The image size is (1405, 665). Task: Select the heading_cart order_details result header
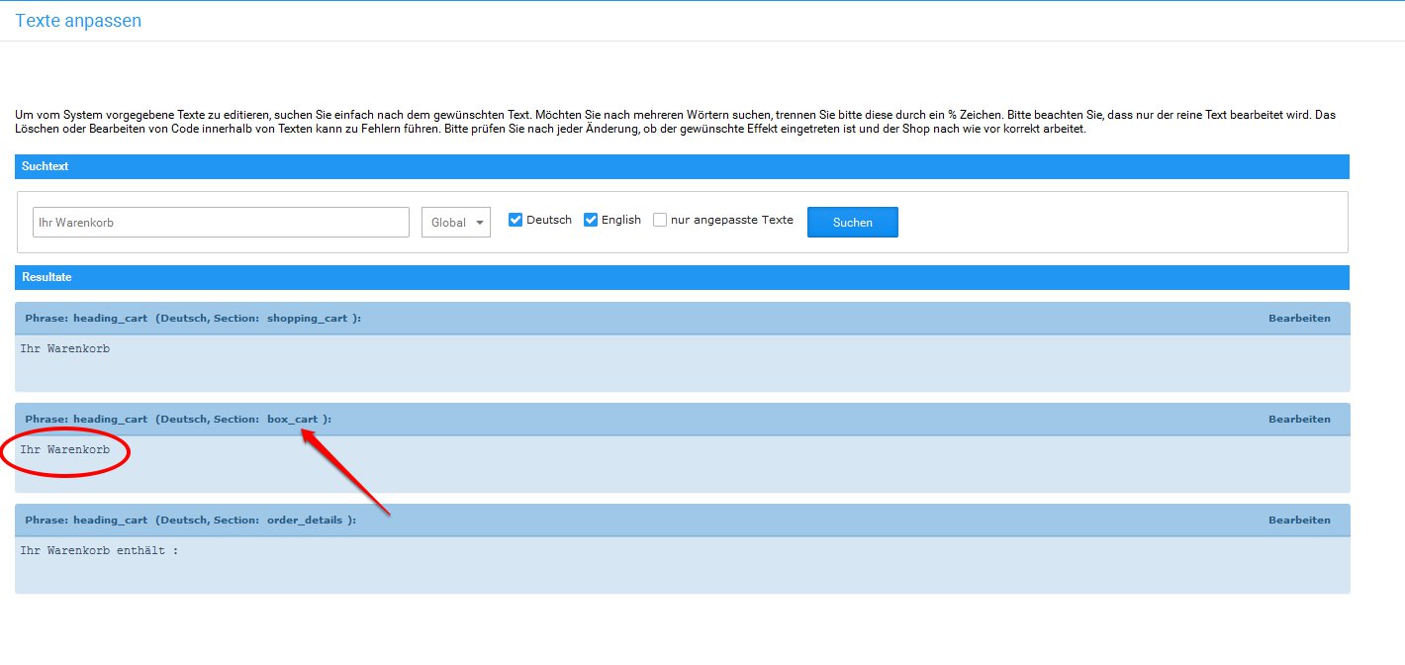[190, 521]
